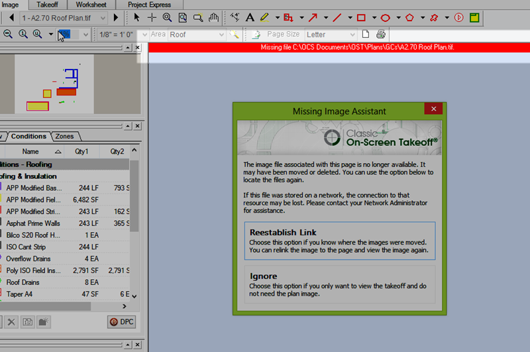Screen dimensions: 530x352
Task: Open highlighter options dropdown arrow
Action: pyautogui.click(x=277, y=18)
